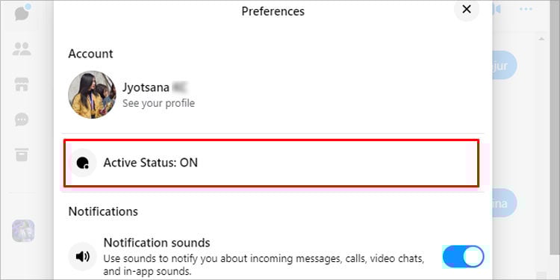
Task: Click the message bubble ending in "jur"
Action: click(505, 66)
